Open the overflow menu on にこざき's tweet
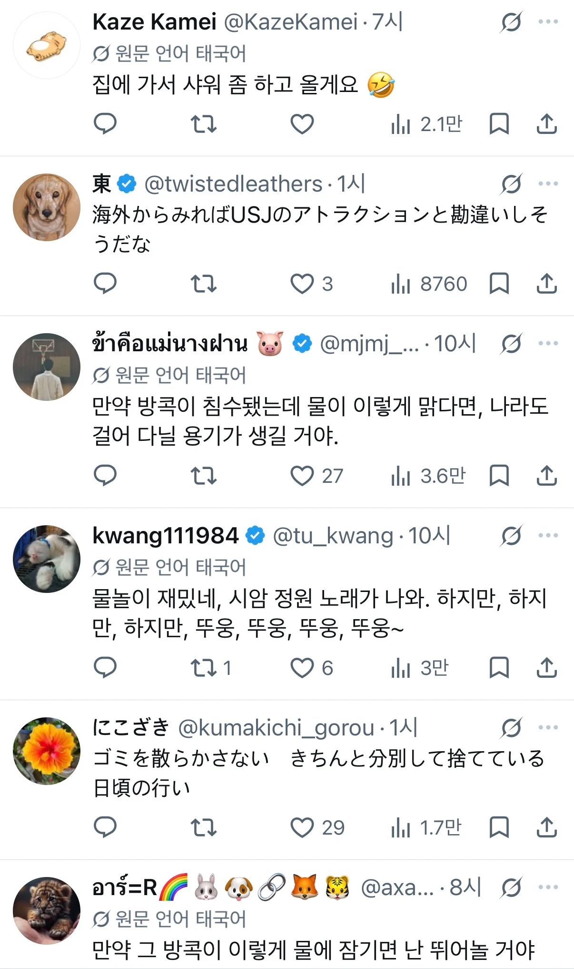Image resolution: width=574 pixels, height=969 pixels. [548, 727]
